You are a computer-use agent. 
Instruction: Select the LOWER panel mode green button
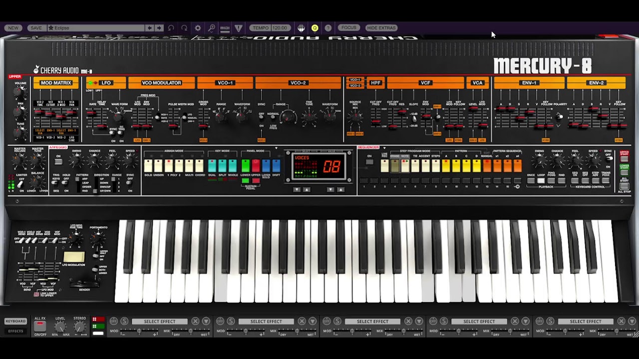point(246,166)
